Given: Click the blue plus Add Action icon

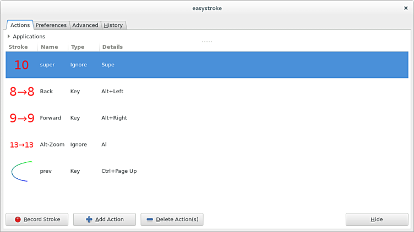Looking at the screenshot, I should (x=89, y=219).
